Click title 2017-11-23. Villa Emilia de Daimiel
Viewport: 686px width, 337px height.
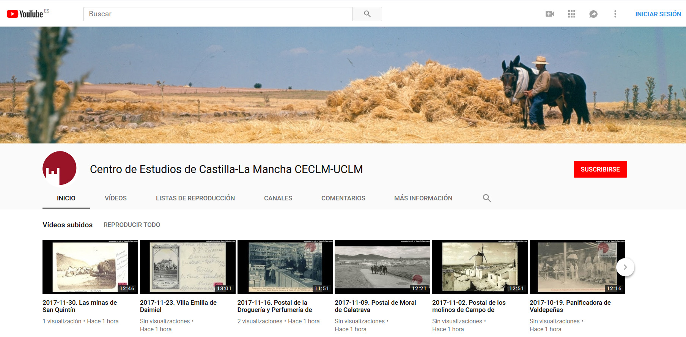pyautogui.click(x=178, y=306)
